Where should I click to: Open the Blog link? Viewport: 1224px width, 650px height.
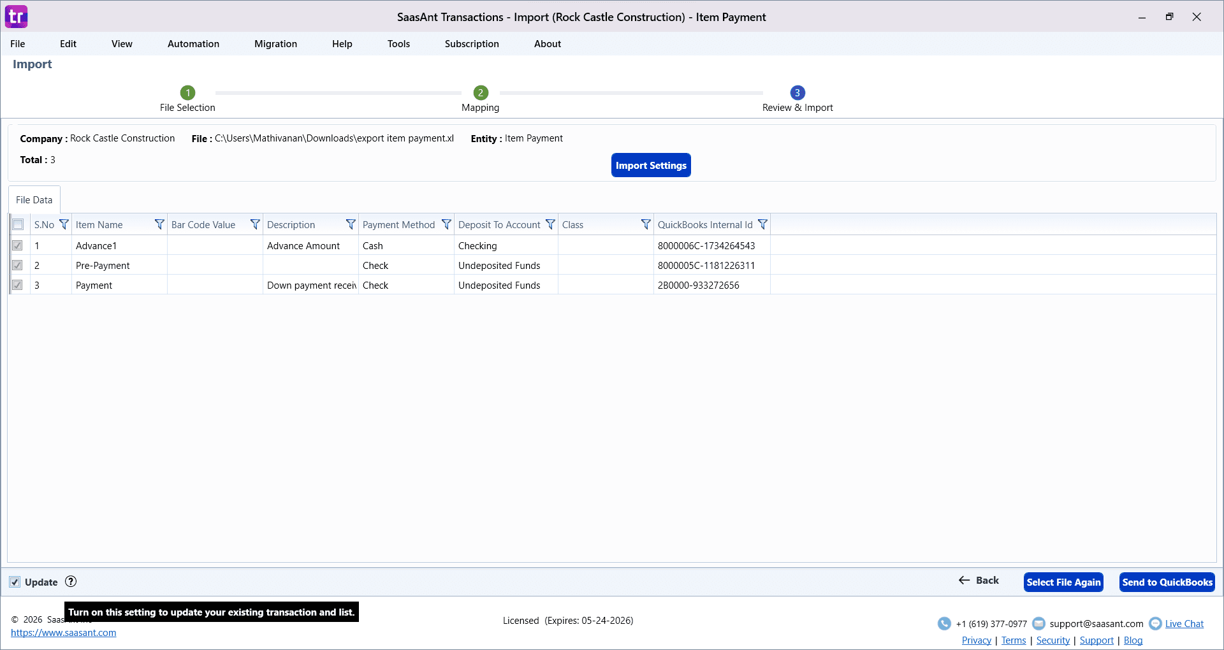(1133, 640)
